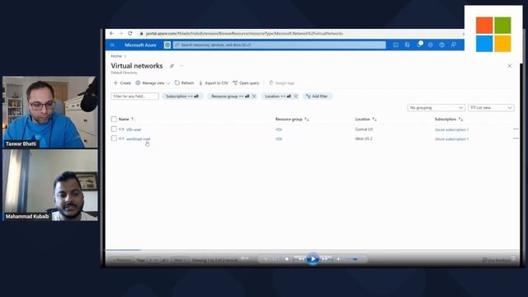
Task: Open the Directories and subscriptions filter icon
Action: [407, 45]
